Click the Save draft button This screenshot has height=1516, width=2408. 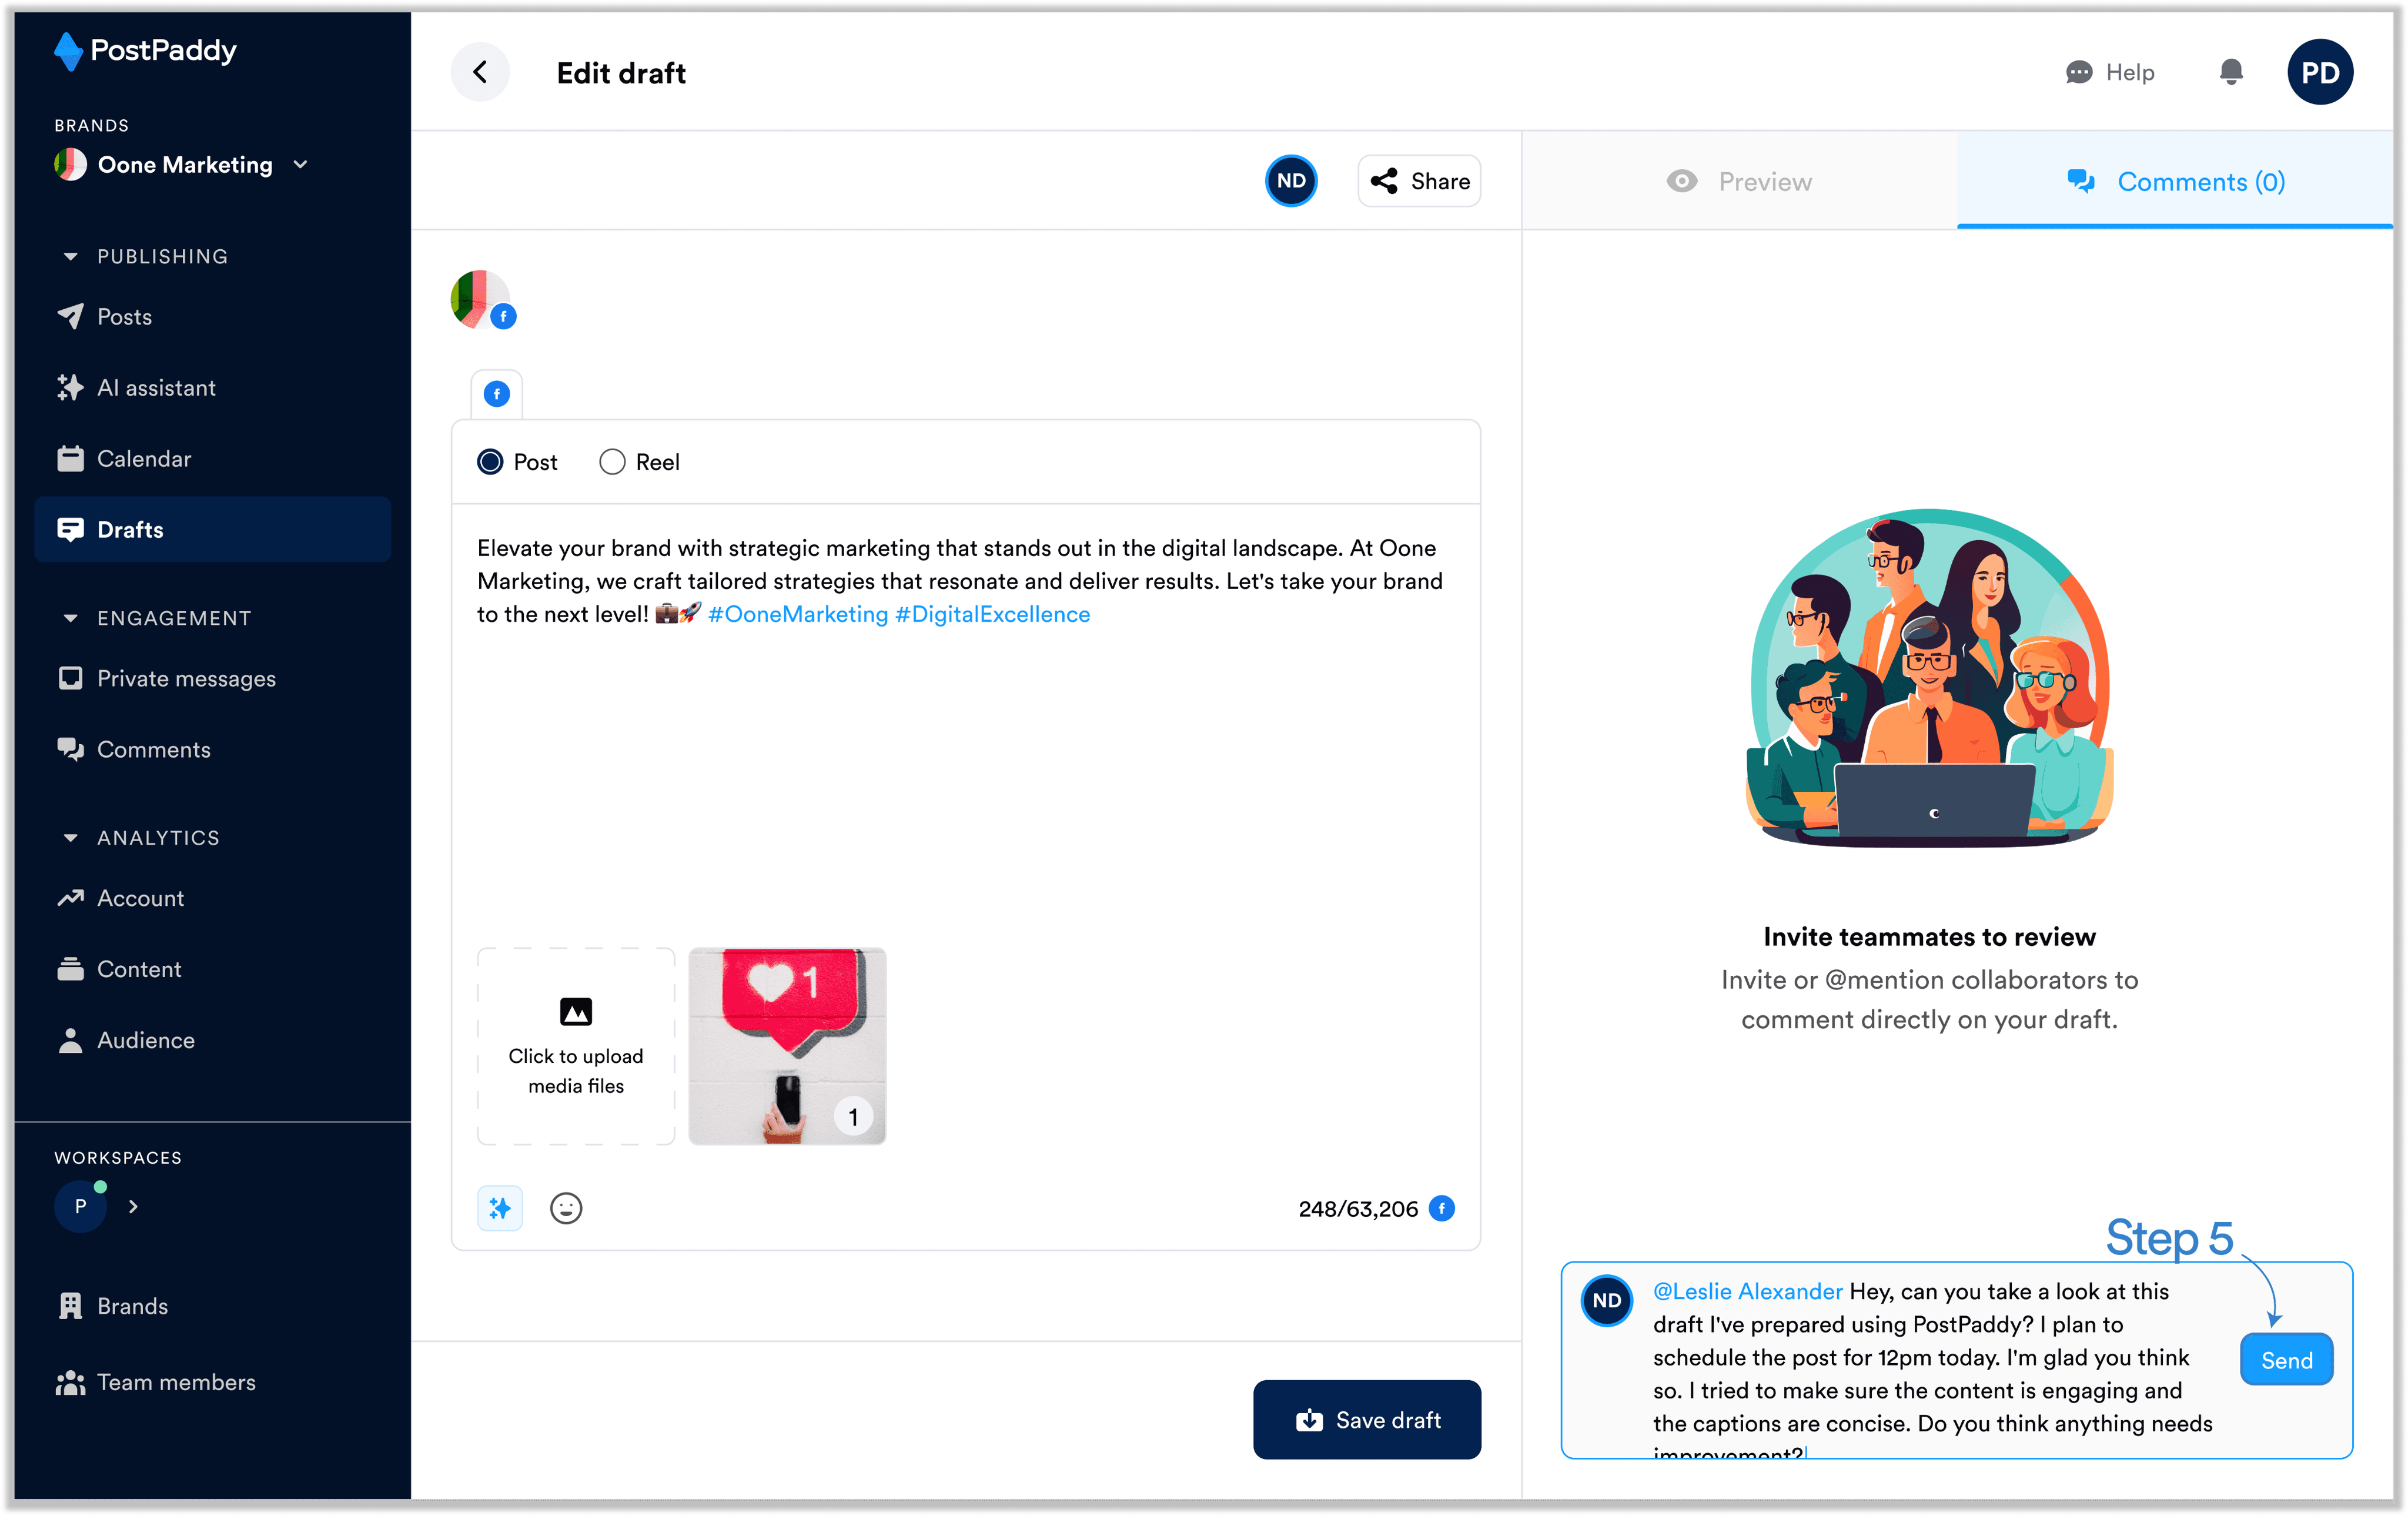pyautogui.click(x=1367, y=1420)
